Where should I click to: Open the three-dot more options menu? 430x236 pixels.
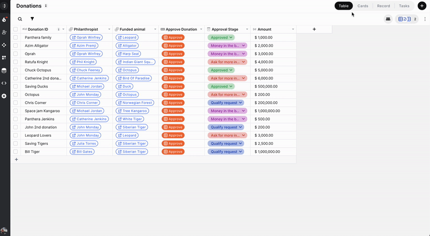[425, 19]
